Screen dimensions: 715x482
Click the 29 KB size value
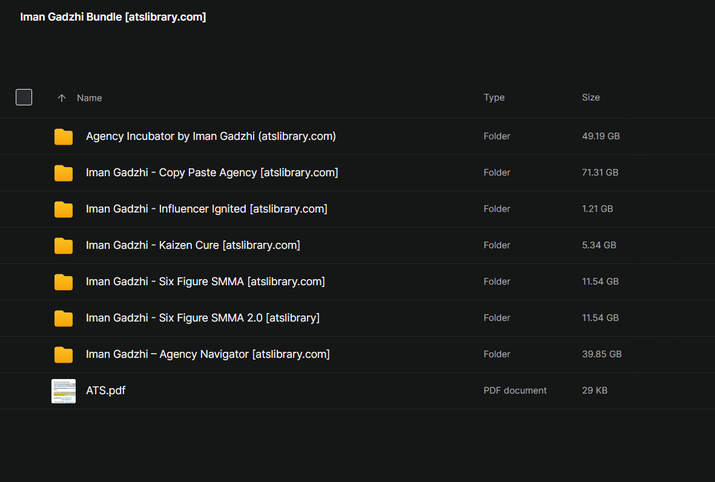click(595, 391)
